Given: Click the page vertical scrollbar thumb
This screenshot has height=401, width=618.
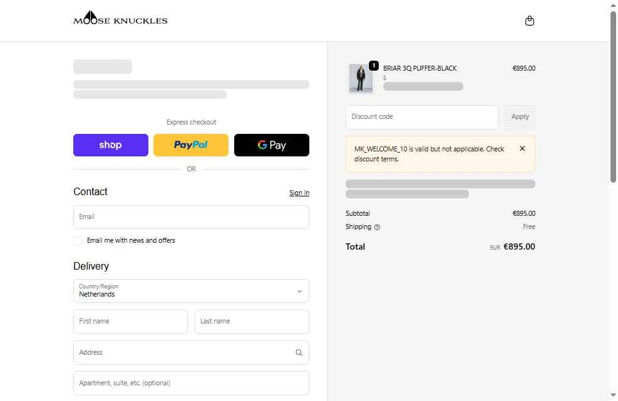Looking at the screenshot, I should point(613,96).
